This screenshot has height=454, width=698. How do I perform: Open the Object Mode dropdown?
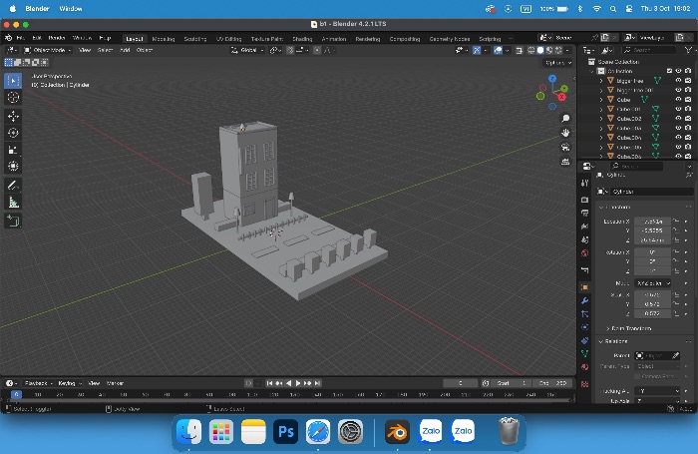(48, 50)
